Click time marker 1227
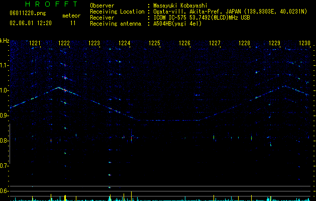 pos(215,43)
